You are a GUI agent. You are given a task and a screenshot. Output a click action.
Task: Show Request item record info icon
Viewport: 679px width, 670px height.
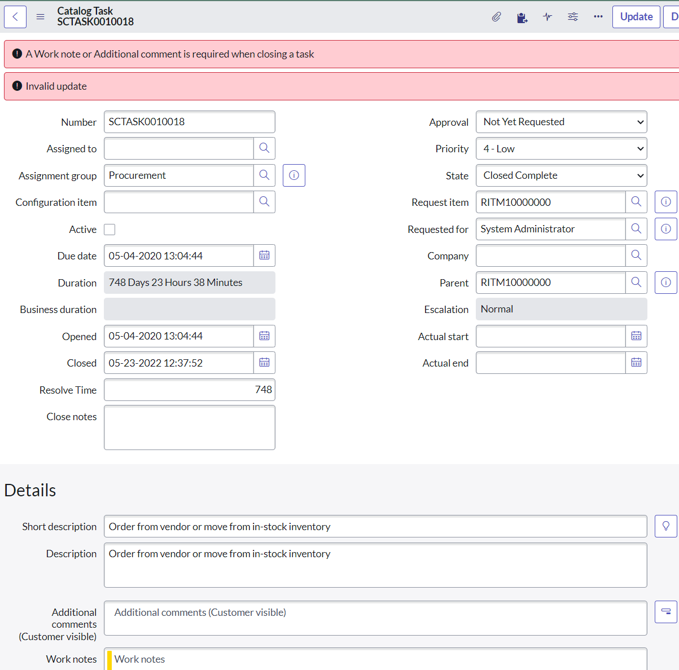pyautogui.click(x=665, y=202)
